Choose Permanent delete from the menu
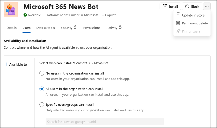217x128 pixels. [x=192, y=23]
